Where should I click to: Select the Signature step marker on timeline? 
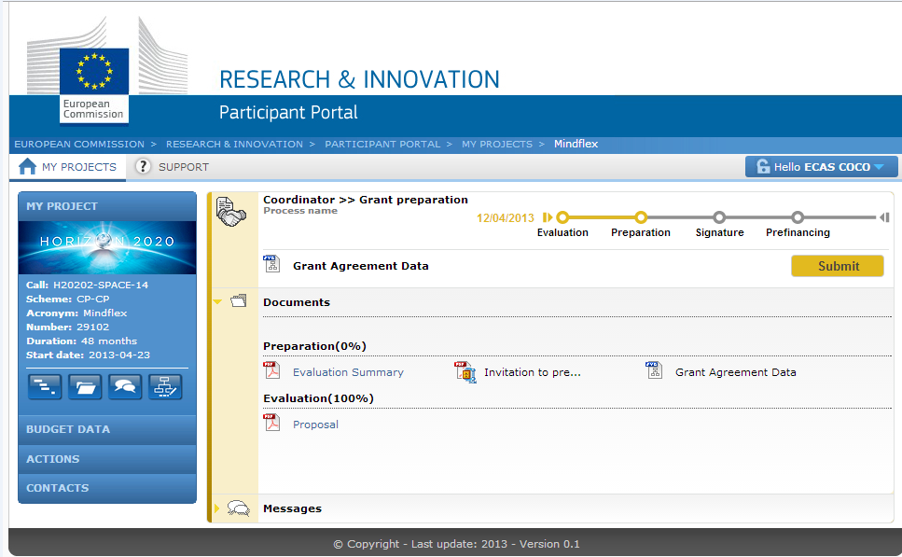coord(719,217)
